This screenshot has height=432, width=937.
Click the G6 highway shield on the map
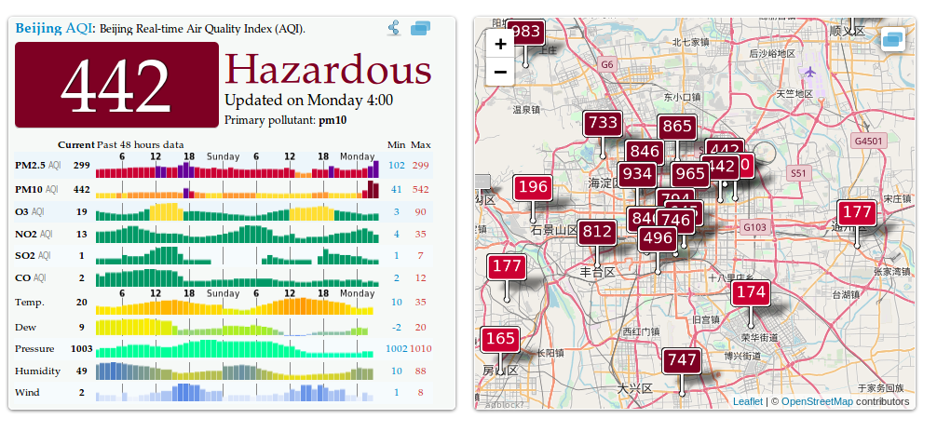pyautogui.click(x=606, y=64)
